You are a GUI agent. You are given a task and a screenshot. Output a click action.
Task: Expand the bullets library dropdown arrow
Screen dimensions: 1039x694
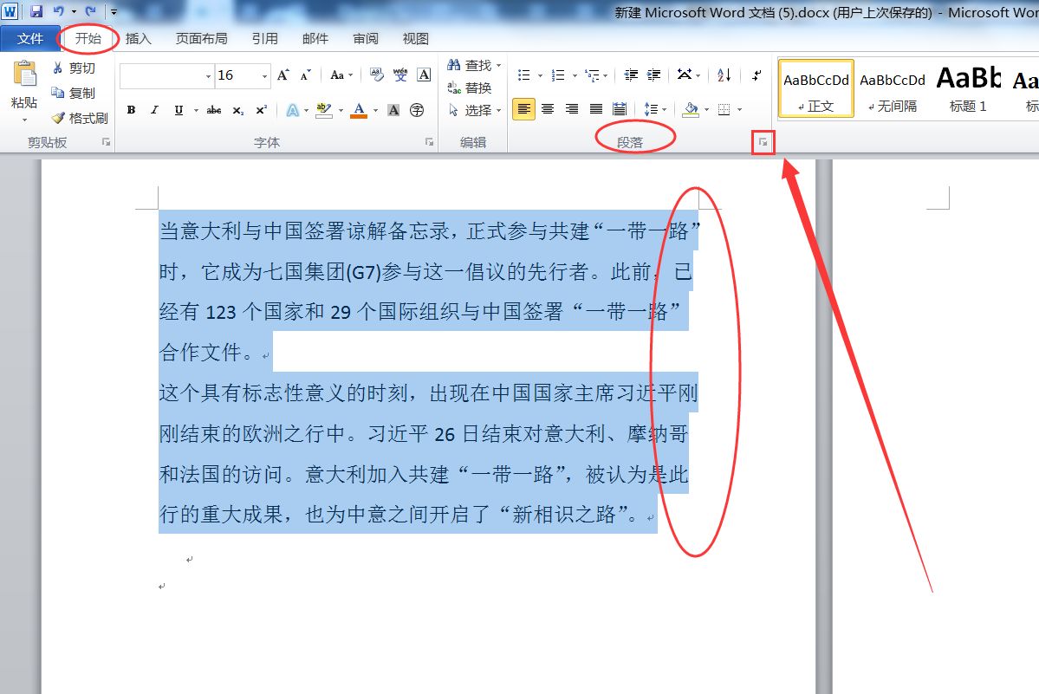pyautogui.click(x=540, y=75)
